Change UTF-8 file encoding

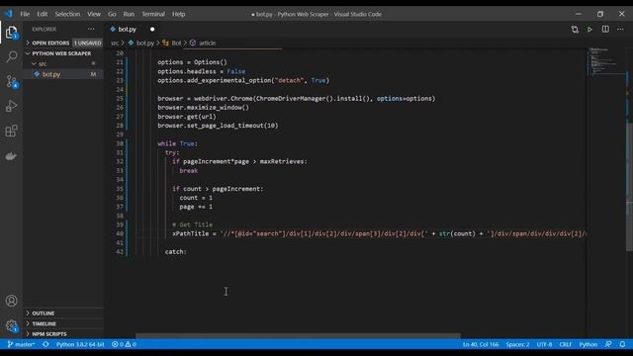[x=544, y=344]
